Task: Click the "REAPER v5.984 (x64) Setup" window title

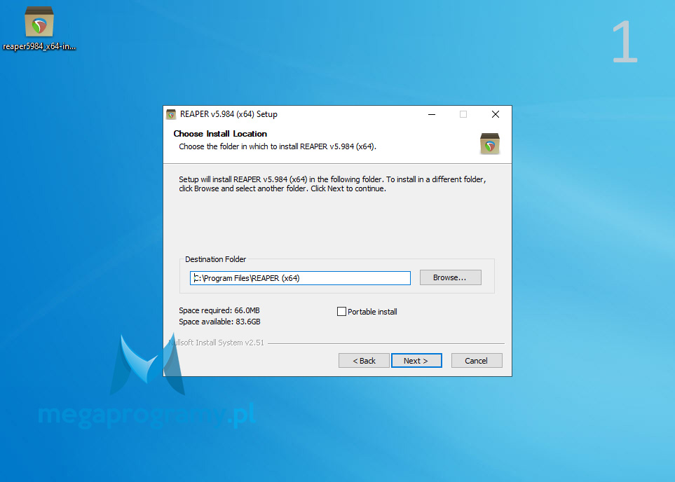Action: click(x=229, y=114)
